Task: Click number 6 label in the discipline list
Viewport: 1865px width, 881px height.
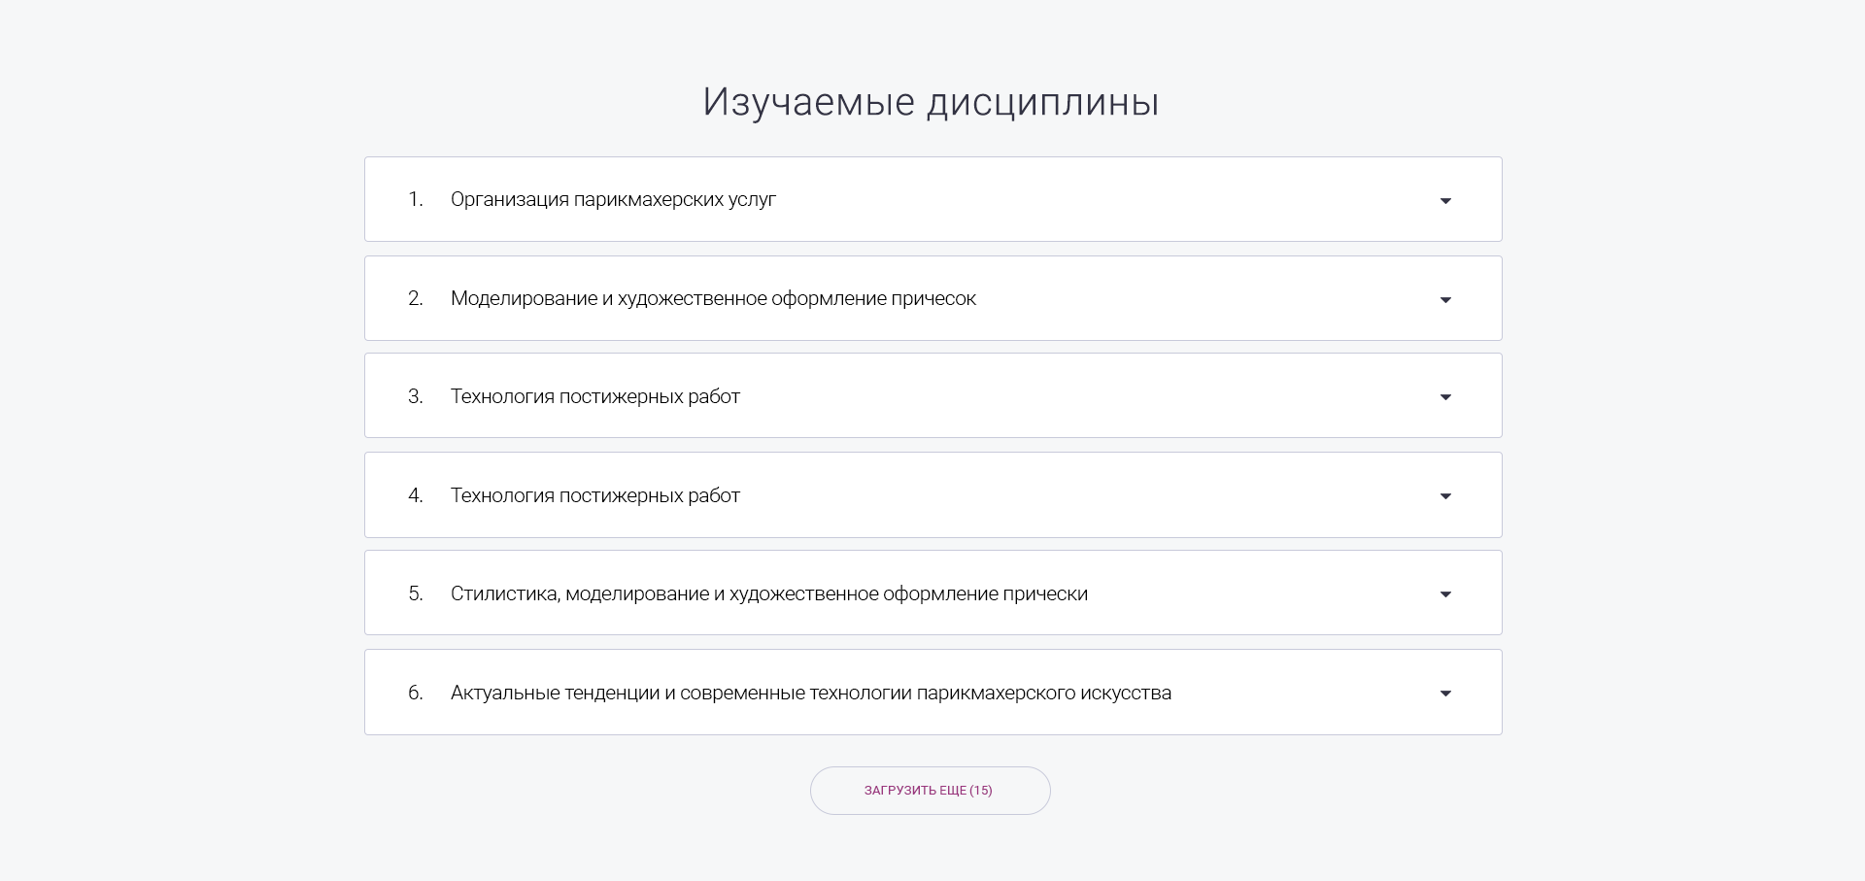Action: pyautogui.click(x=415, y=693)
